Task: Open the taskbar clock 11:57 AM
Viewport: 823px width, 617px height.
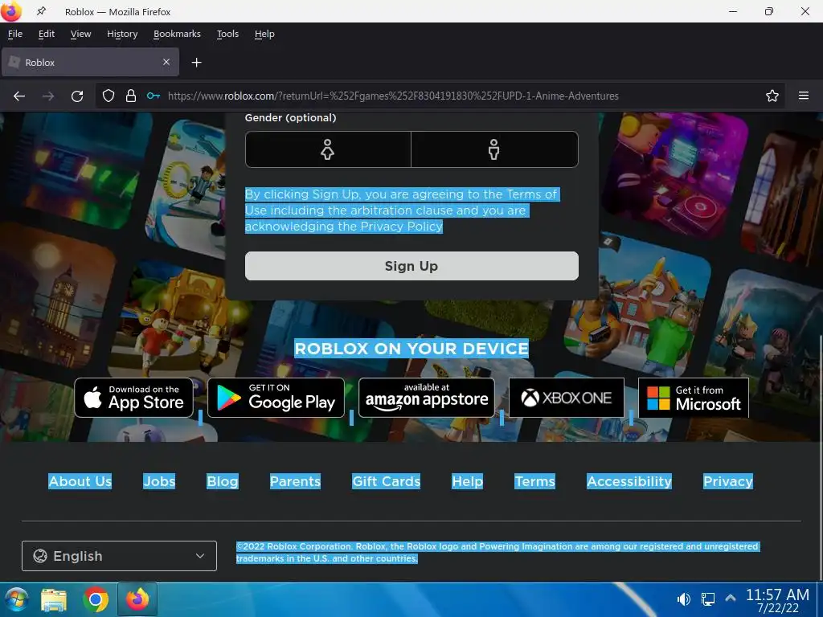Action: pos(778,600)
